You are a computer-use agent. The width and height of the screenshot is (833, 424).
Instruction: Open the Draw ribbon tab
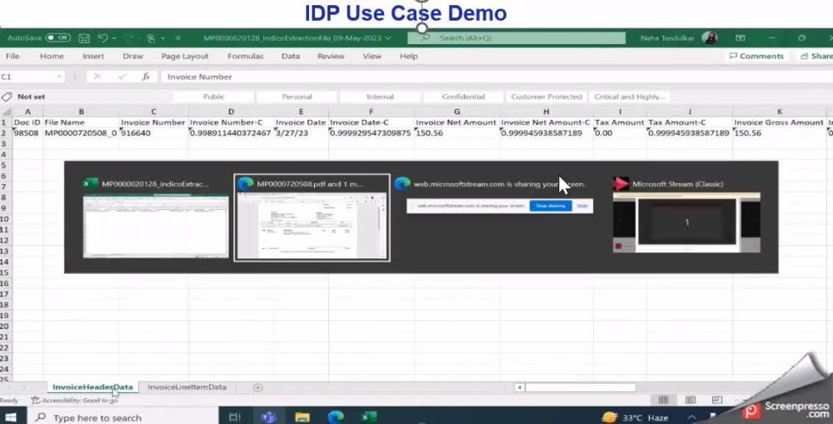[x=132, y=56]
